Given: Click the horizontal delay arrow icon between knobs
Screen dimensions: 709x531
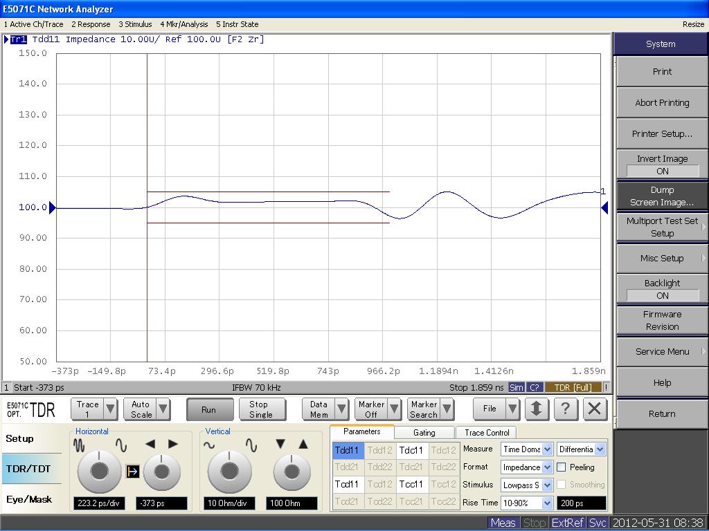Looking at the screenshot, I should click(x=133, y=472).
